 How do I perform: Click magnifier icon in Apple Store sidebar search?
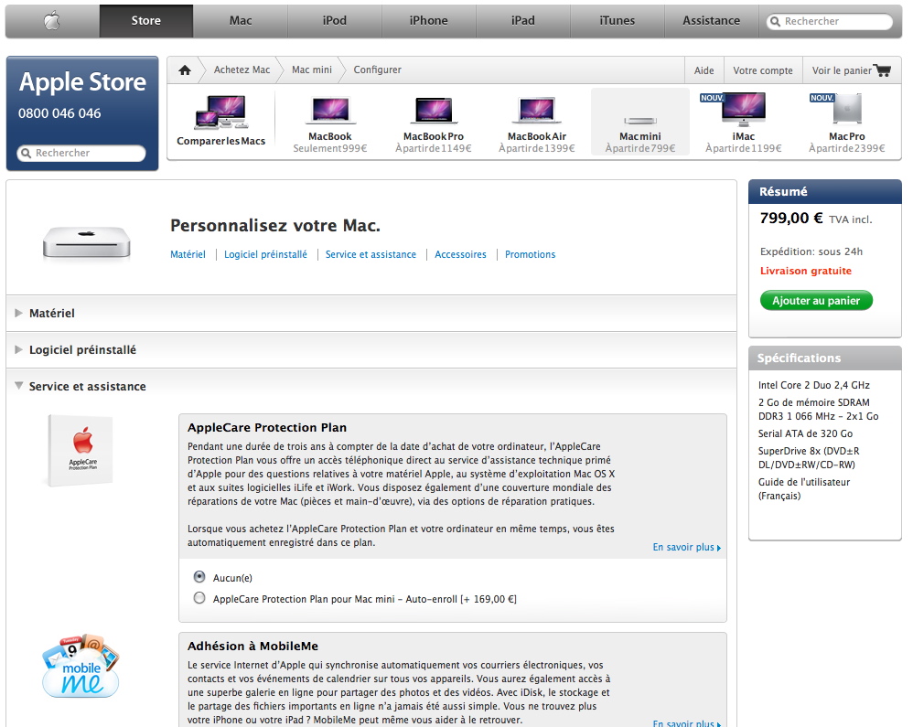click(x=26, y=153)
